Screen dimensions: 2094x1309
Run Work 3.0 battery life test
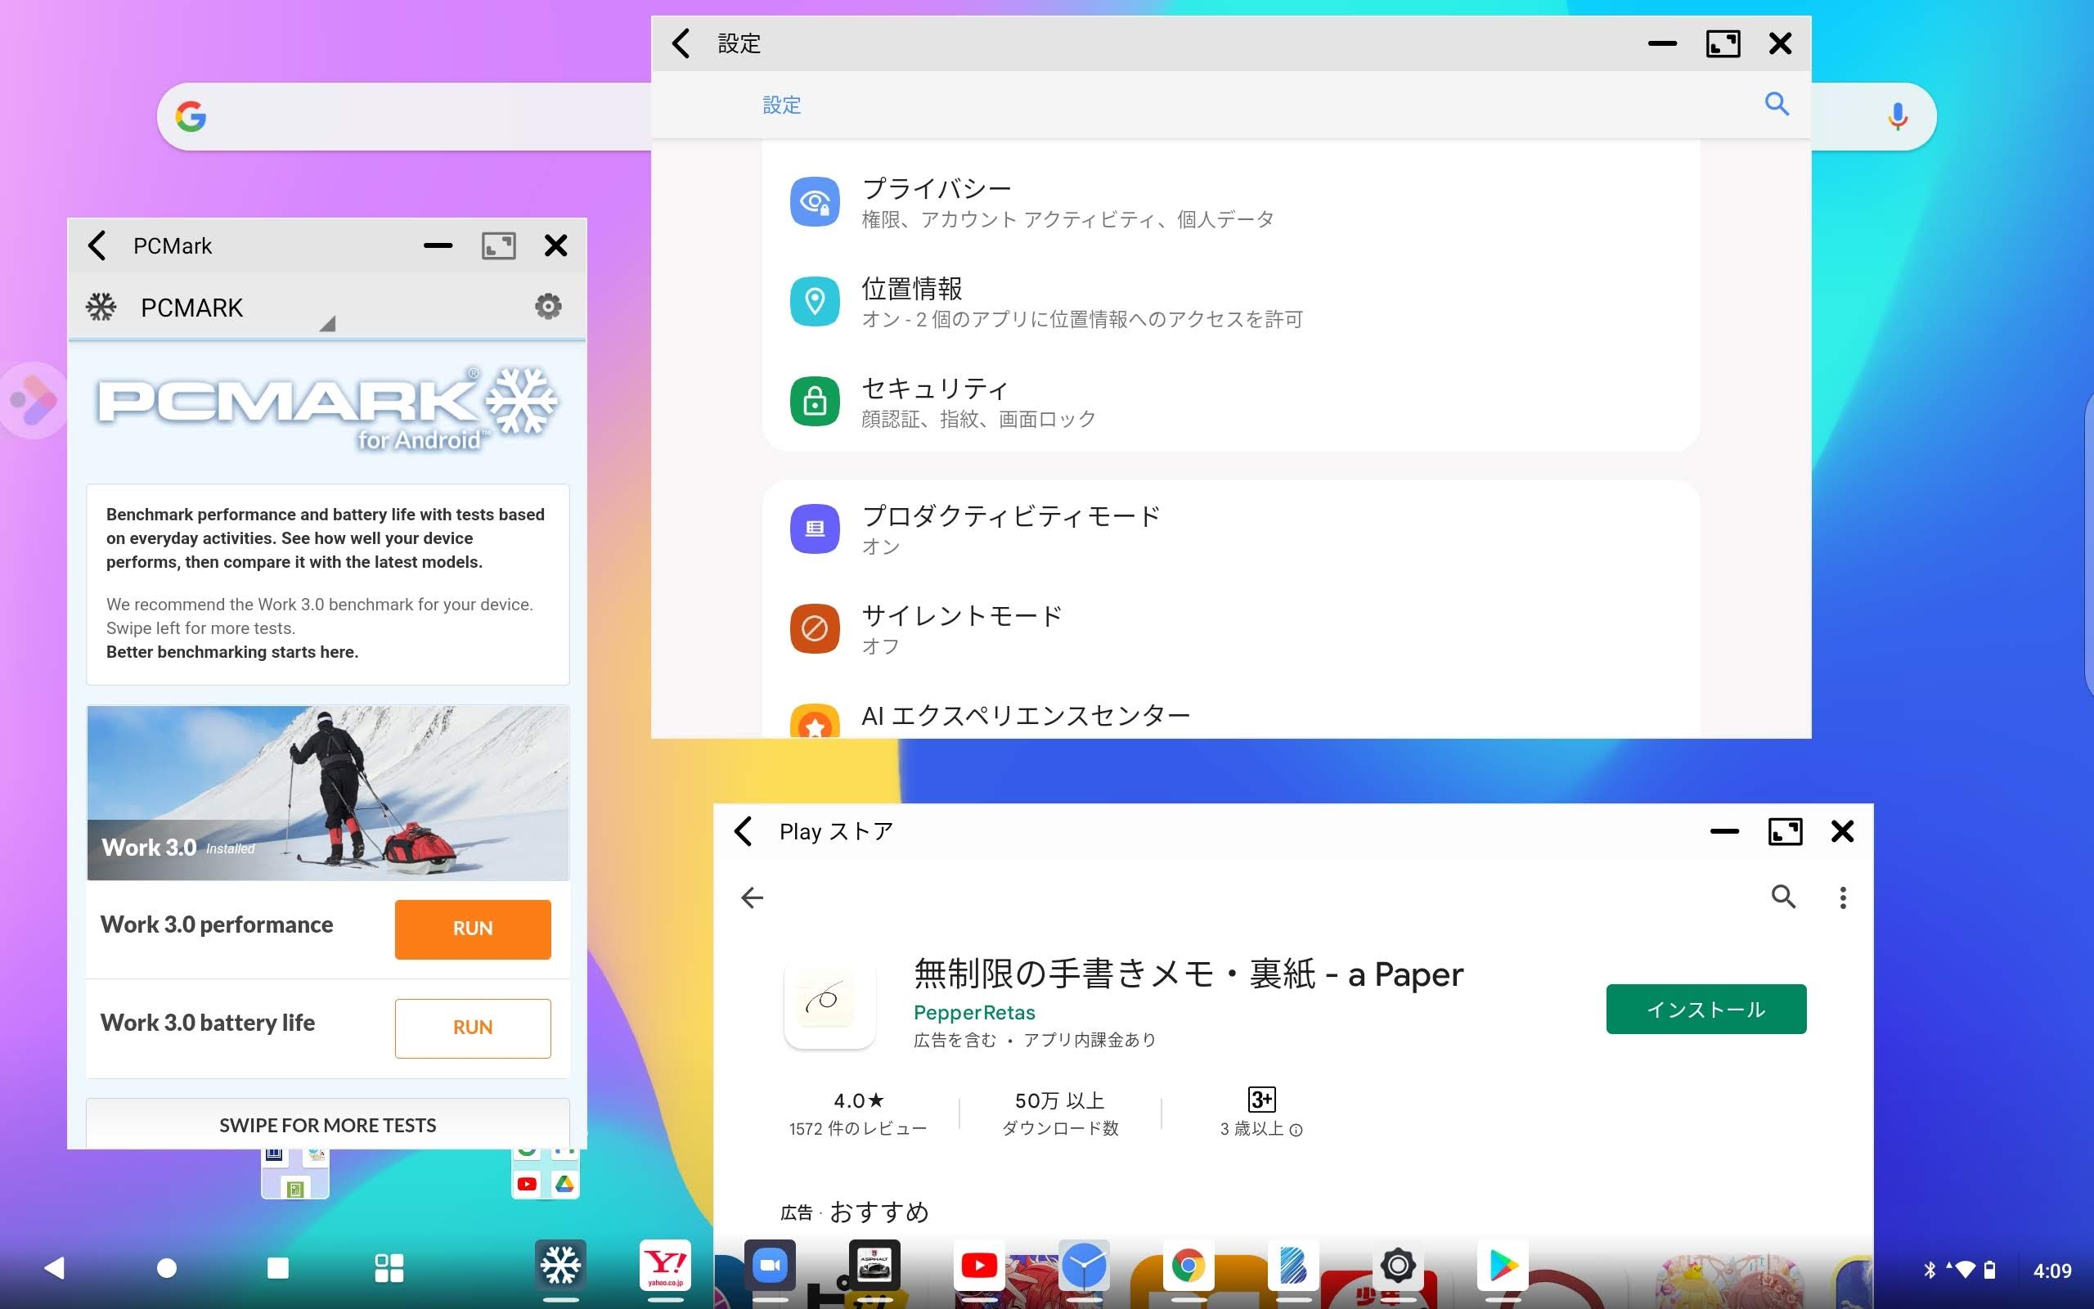(473, 1028)
